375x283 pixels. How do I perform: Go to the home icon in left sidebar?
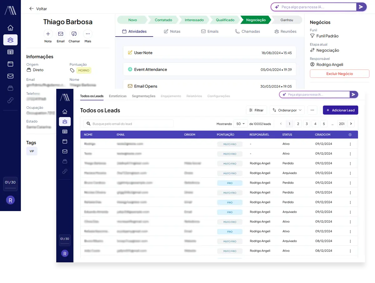tap(10, 28)
